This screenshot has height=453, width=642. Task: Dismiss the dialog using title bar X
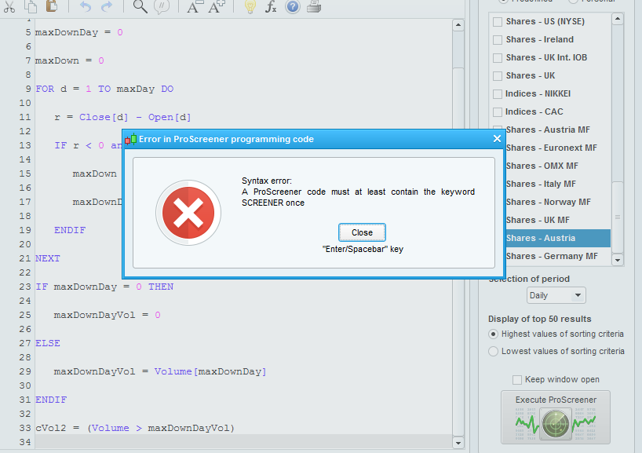[x=497, y=139]
